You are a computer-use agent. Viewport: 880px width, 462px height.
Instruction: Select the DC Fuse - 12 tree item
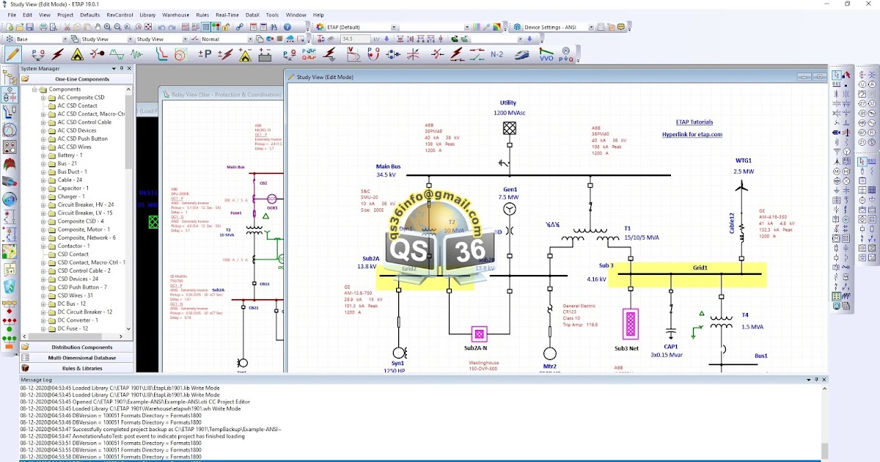click(x=73, y=329)
